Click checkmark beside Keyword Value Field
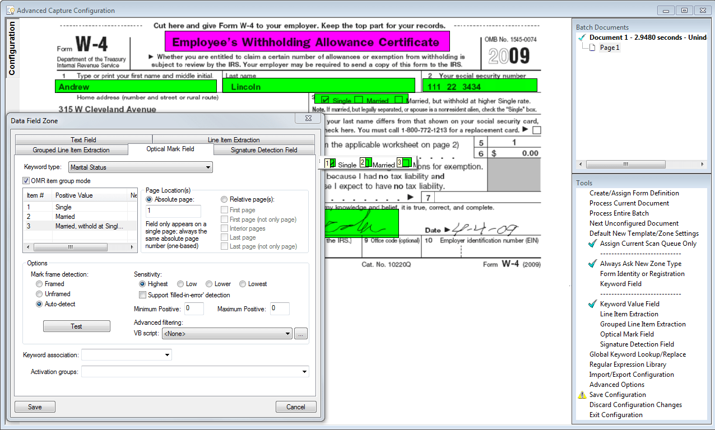Image resolution: width=715 pixels, height=430 pixels. coord(593,304)
